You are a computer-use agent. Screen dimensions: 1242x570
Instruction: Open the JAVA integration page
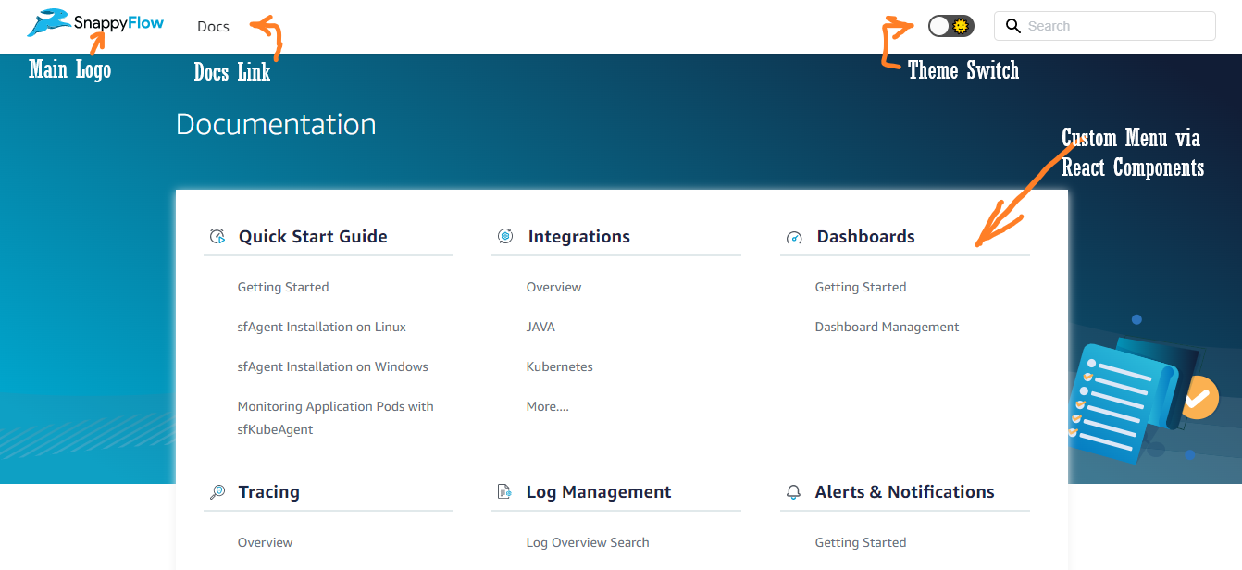[x=540, y=327]
